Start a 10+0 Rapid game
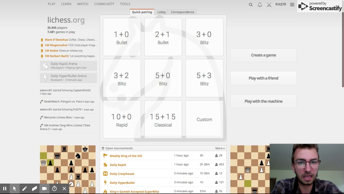The width and height of the screenshot is (344, 194). pyautogui.click(x=122, y=119)
